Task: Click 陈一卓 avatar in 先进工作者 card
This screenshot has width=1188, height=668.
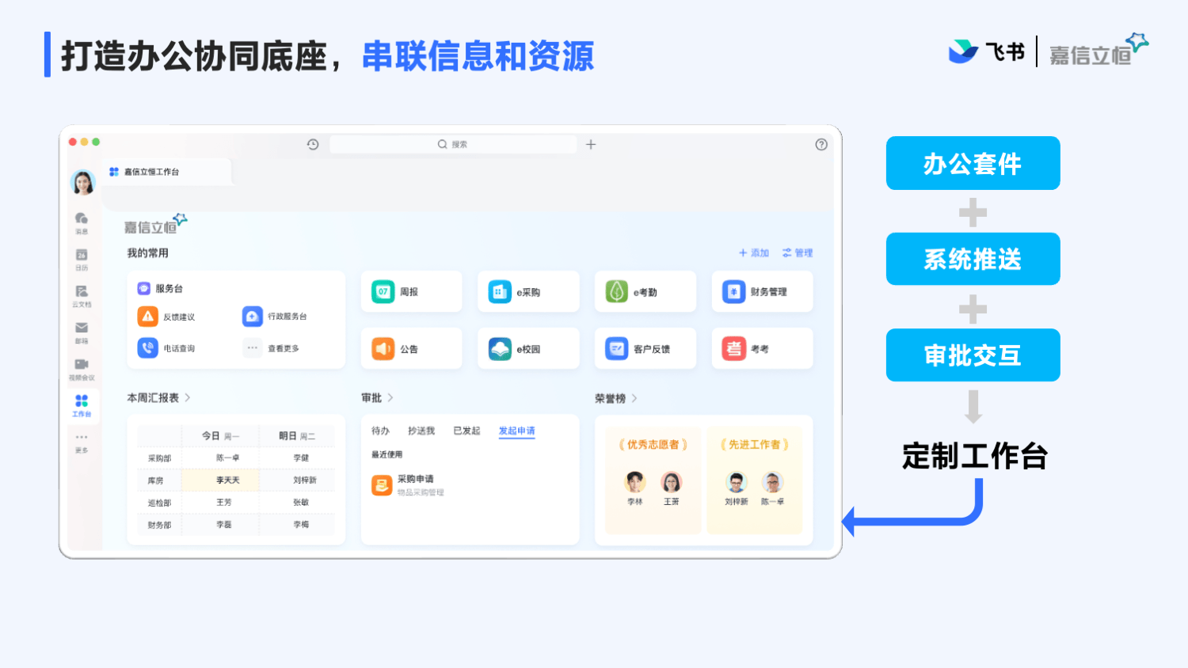Action: [772, 482]
